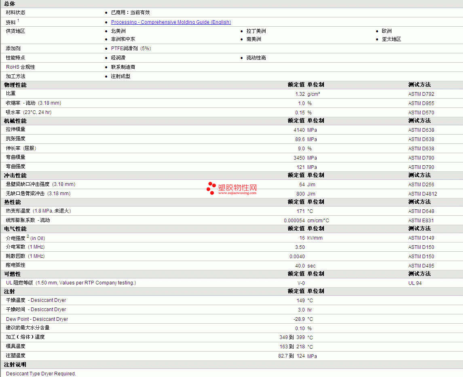Click the red-dot watermark logo
Screen dimensions: 463x377
pos(211,188)
